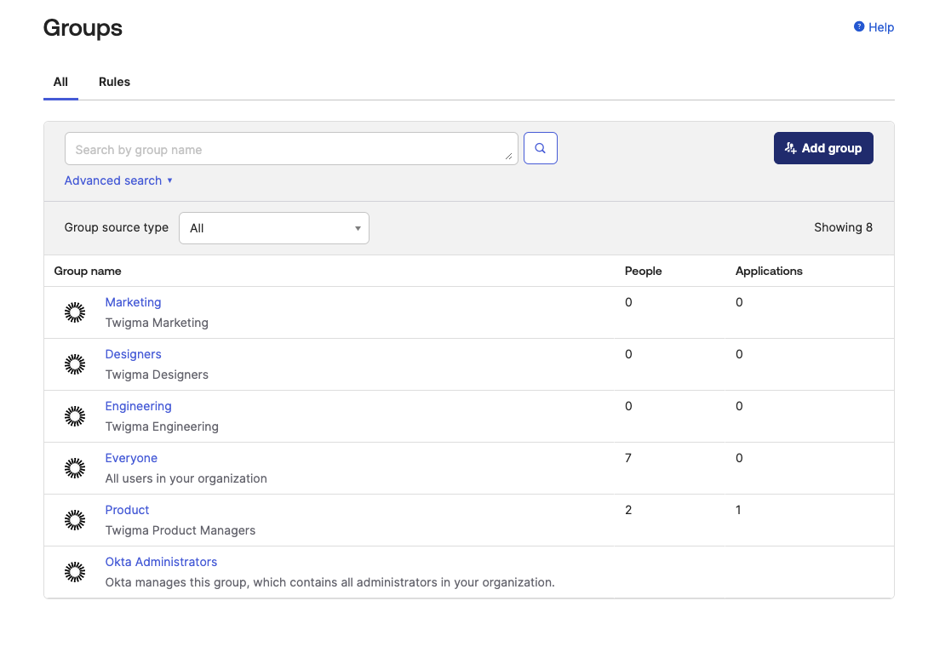Click the Twigma Engineering description
The height and width of the screenshot is (658, 951).
162,427
